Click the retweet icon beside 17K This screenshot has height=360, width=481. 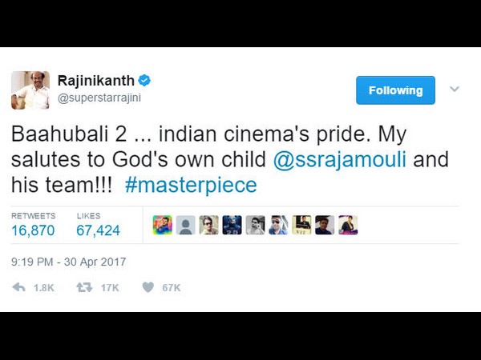click(84, 287)
